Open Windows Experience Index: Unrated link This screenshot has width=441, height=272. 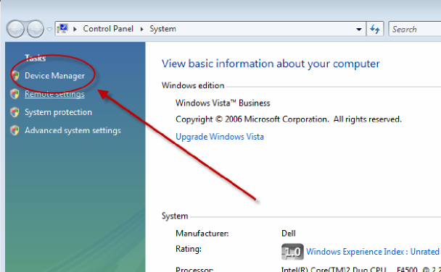[373, 252]
